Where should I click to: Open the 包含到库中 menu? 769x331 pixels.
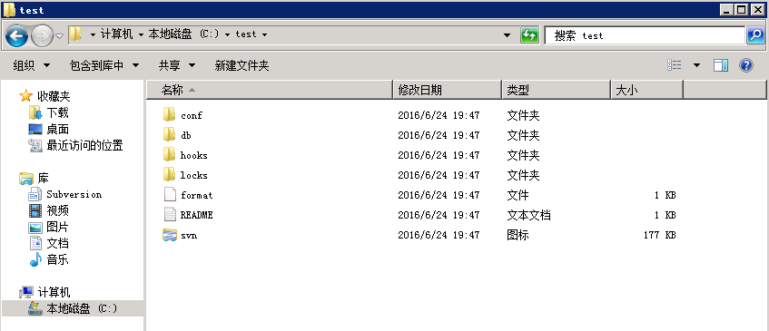pyautogui.click(x=104, y=65)
